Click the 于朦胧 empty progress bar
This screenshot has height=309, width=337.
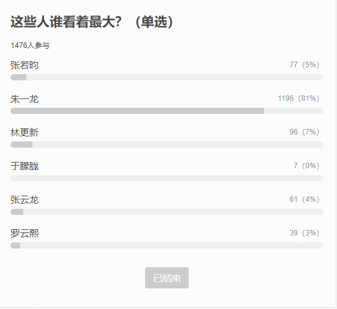coord(167,178)
